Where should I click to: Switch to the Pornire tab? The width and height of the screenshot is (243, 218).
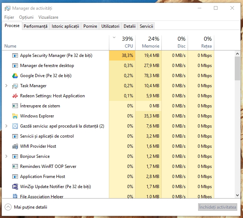[x=90, y=26]
